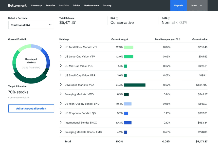218x153 pixels.
Task: Click the $707.63 current value cell
Action: [203, 57]
